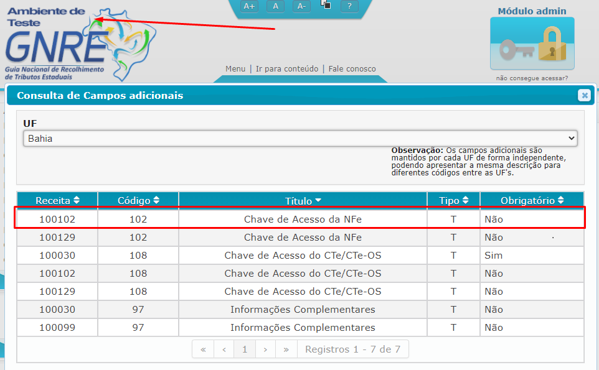599x370 pixels.
Task: Click Receita 100099 cell
Action: (57, 327)
